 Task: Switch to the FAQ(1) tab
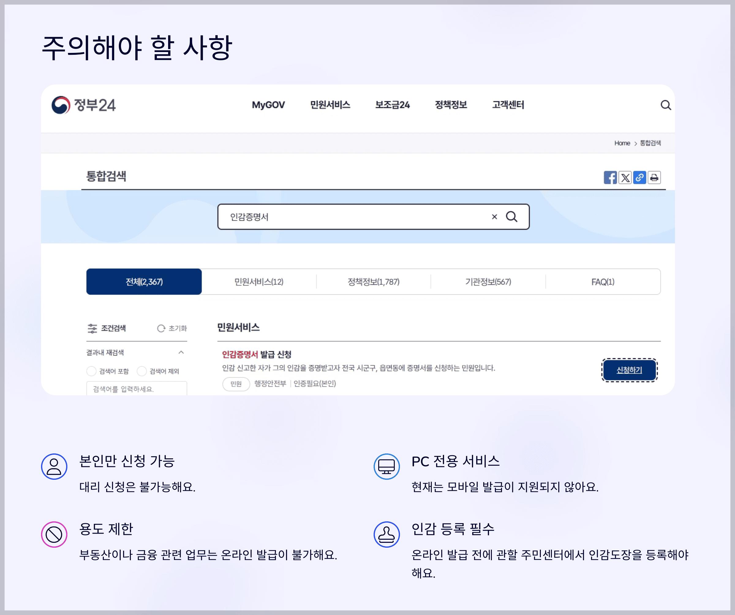point(602,282)
